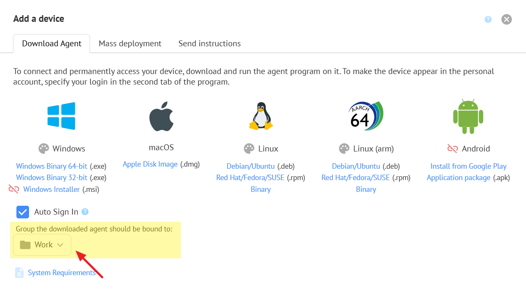Open the Work group dropdown
Image resolution: width=526 pixels, height=292 pixels.
pos(42,245)
